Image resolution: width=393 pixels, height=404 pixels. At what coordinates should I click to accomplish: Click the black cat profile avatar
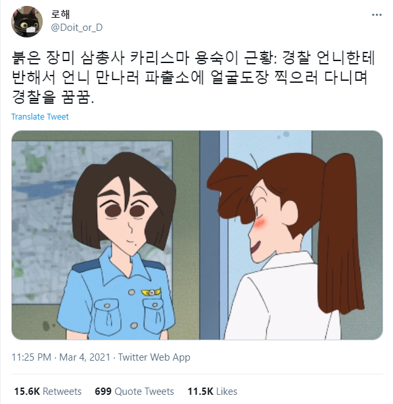pos(27,22)
